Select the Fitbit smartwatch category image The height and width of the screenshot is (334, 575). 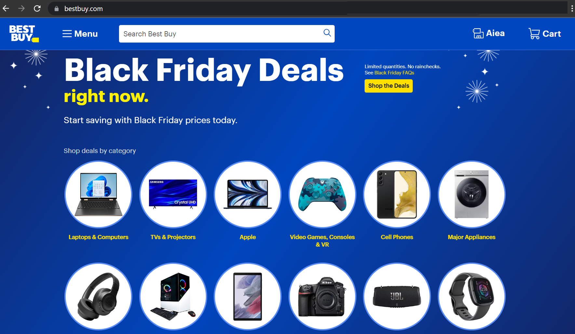click(472, 296)
